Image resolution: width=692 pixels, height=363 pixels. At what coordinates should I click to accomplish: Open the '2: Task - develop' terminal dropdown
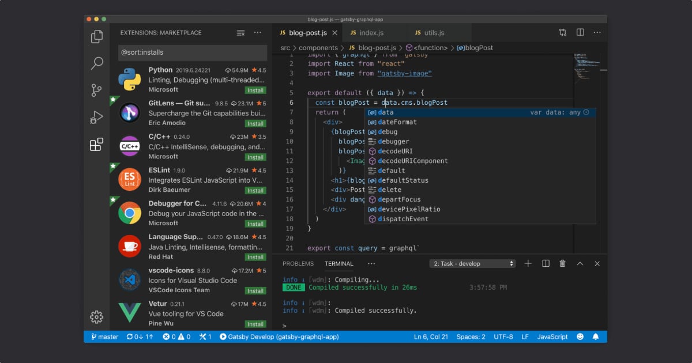[472, 263]
